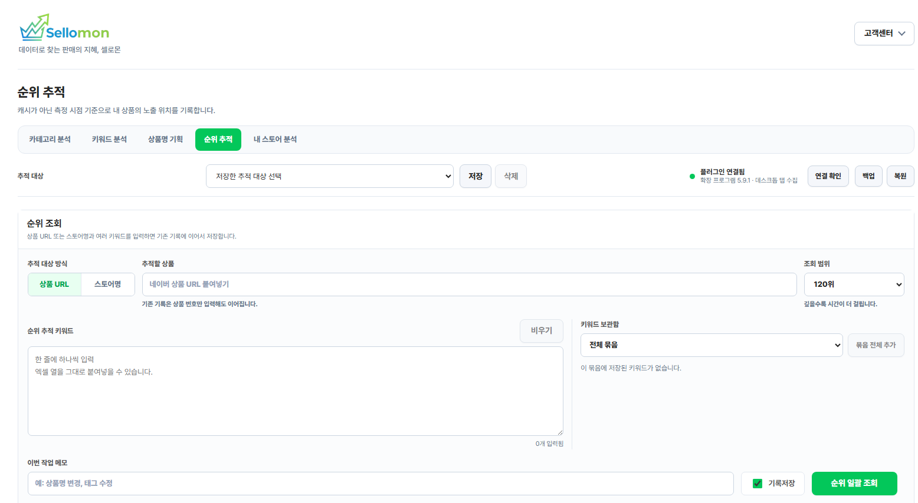This screenshot has width=918, height=503.
Task: Click the green plugin connection status dot
Action: coord(692,176)
